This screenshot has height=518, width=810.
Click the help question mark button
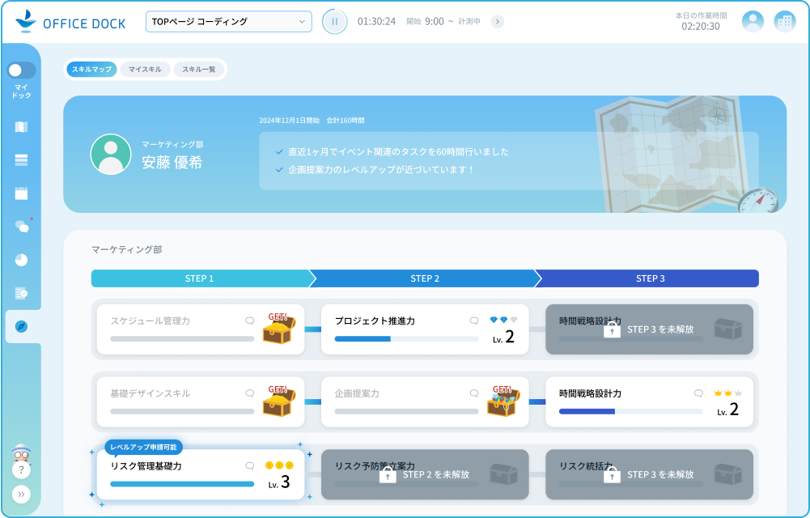tap(20, 469)
